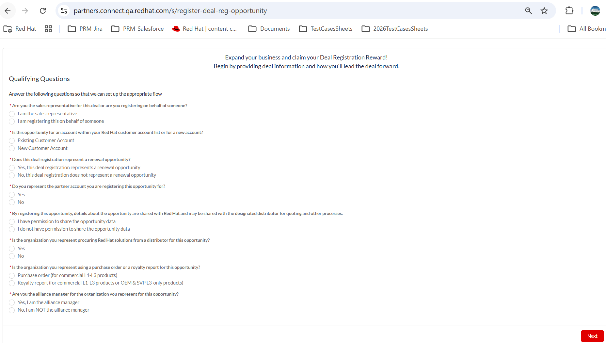Open the Red Hat content bookmark
The width and height of the screenshot is (606, 343).
(204, 29)
